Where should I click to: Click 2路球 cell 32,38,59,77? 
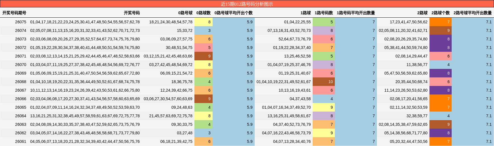tap(417, 116)
